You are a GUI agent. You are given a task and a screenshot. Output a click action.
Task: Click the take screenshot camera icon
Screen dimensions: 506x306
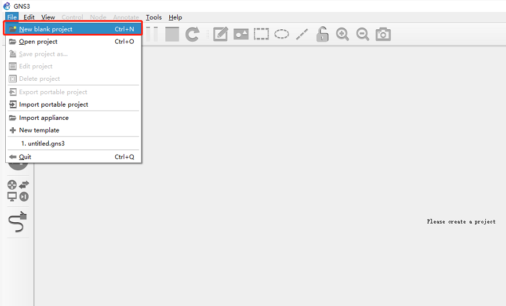[x=383, y=34]
